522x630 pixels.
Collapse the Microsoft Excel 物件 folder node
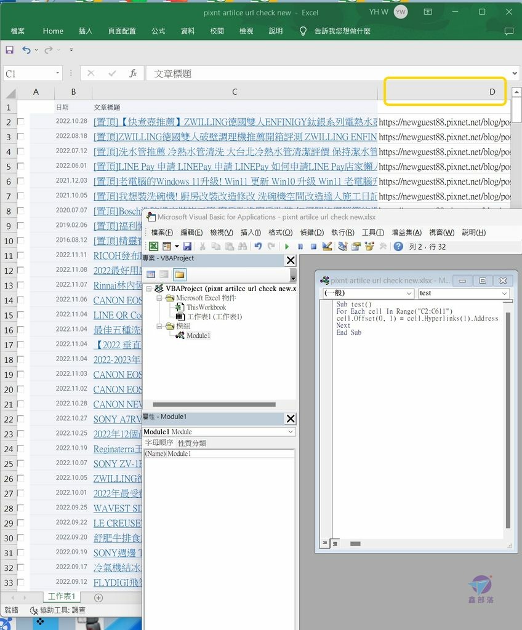pyautogui.click(x=159, y=298)
